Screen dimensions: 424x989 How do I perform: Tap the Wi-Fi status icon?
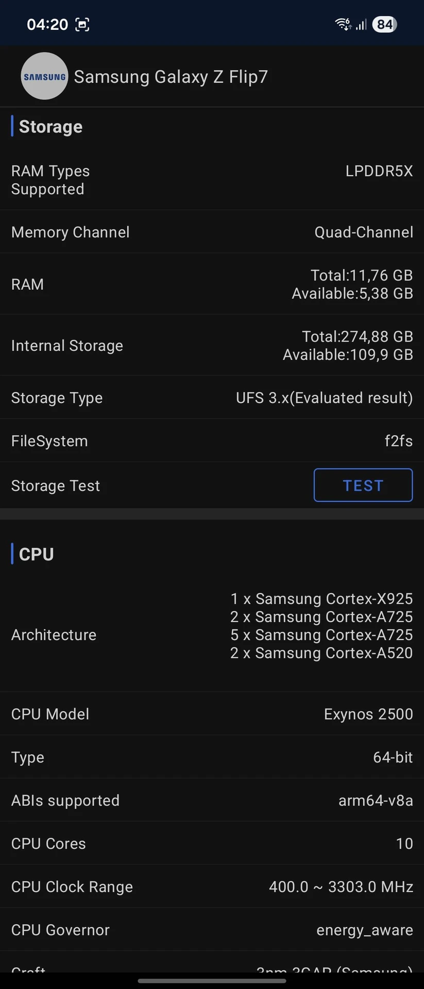click(x=343, y=24)
